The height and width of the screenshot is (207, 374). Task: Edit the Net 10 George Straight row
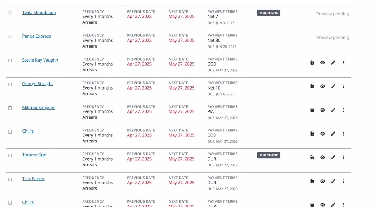(333, 86)
